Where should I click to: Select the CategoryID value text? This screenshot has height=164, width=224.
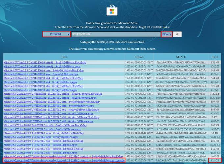120,42
